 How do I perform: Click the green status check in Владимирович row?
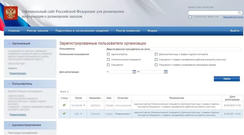pyautogui.click(x=64, y=114)
